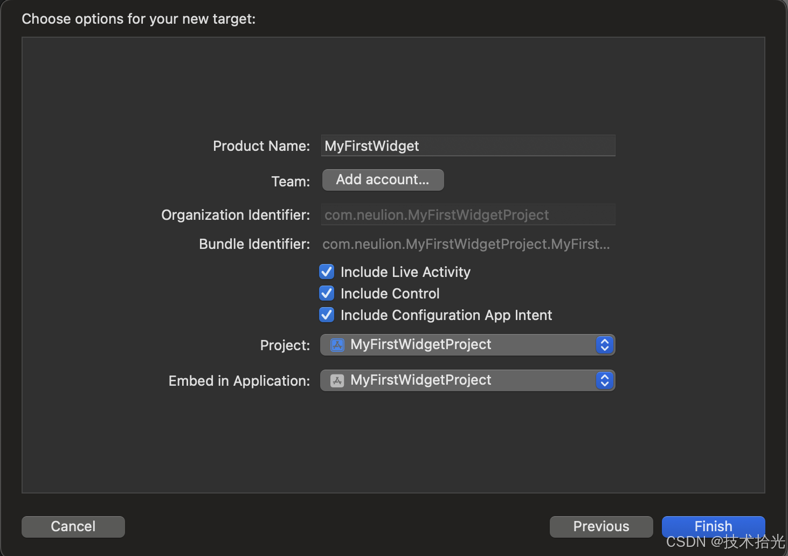Choose MyFirstWidgetProject from the Project selector

point(420,345)
